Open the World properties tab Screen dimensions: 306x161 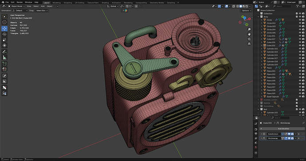(256, 147)
